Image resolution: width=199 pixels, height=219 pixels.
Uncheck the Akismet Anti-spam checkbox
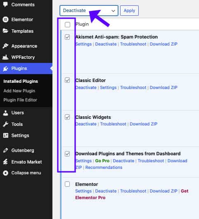click(67, 37)
